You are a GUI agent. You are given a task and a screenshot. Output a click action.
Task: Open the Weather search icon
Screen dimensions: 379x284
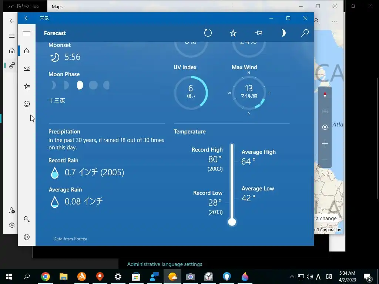305,33
